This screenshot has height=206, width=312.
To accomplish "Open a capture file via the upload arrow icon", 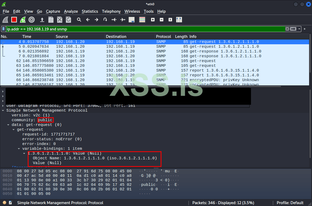I will 42,20.
